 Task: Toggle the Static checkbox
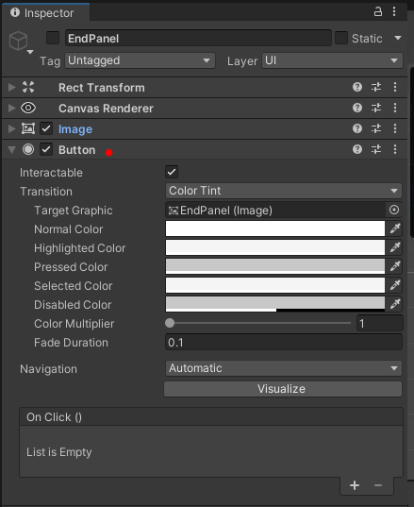pos(341,38)
